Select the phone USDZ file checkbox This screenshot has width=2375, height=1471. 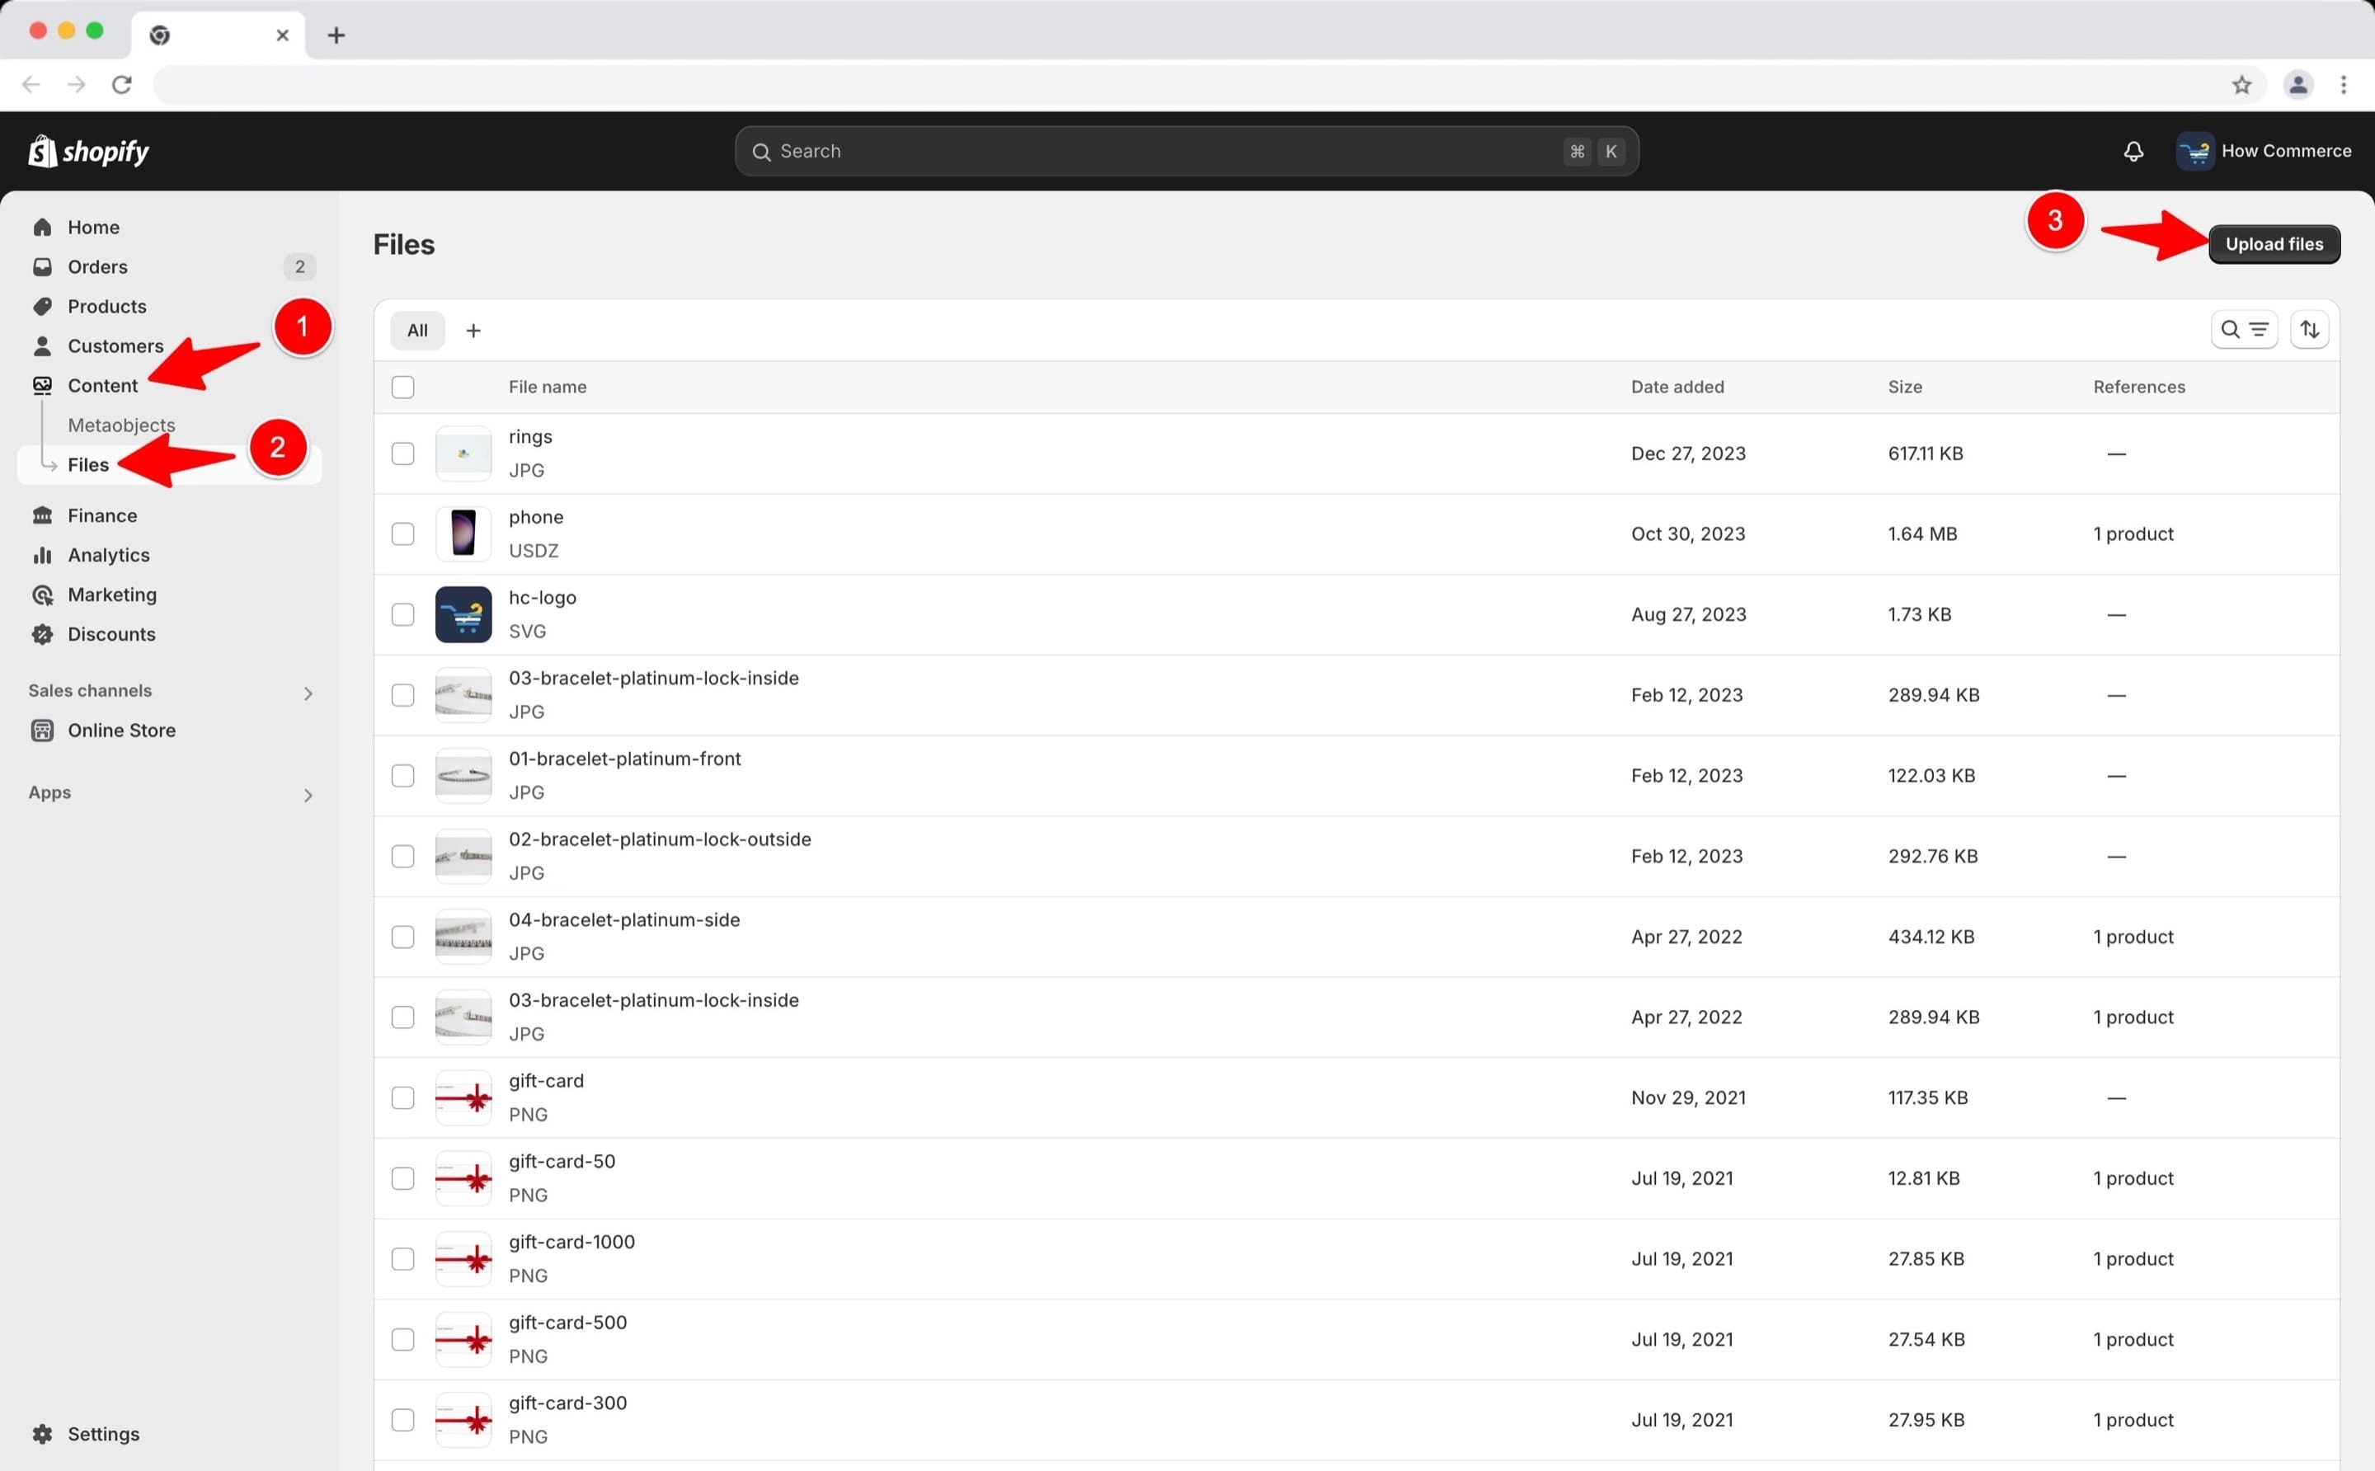pos(402,534)
